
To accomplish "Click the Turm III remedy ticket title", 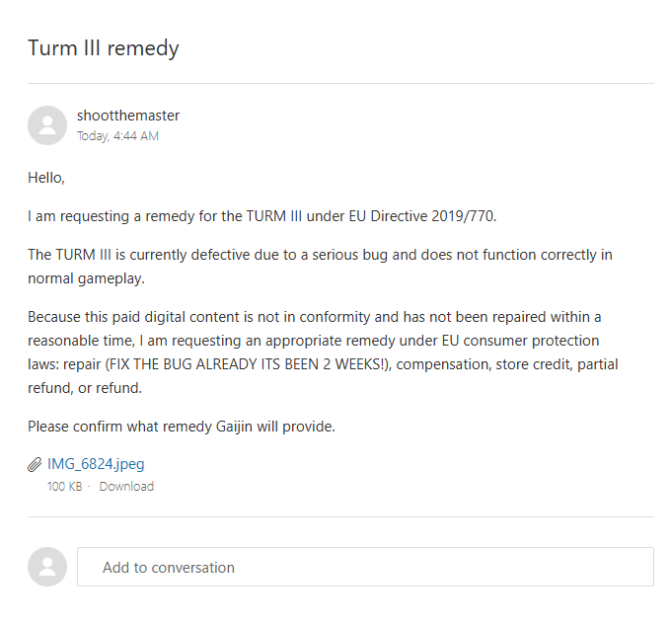I will click(104, 48).
